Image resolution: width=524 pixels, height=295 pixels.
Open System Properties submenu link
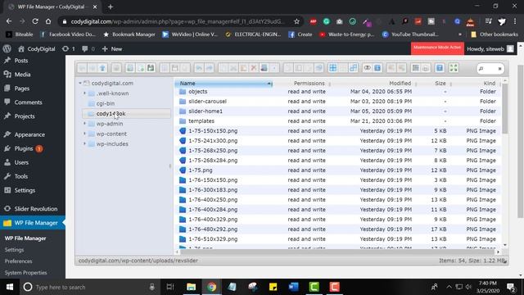pos(25,273)
